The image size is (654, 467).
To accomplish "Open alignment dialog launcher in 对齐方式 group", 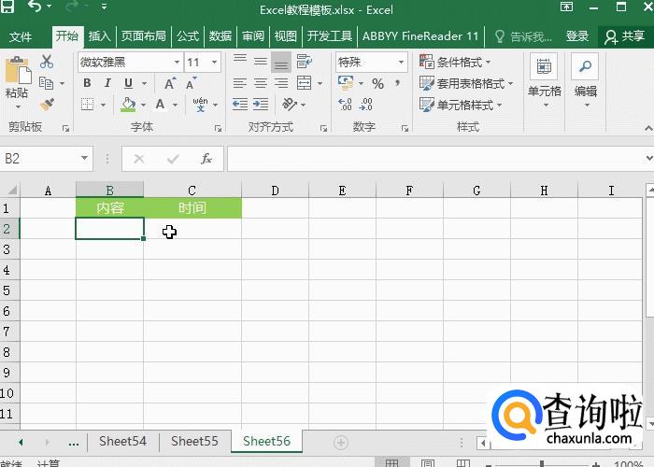I will [323, 129].
